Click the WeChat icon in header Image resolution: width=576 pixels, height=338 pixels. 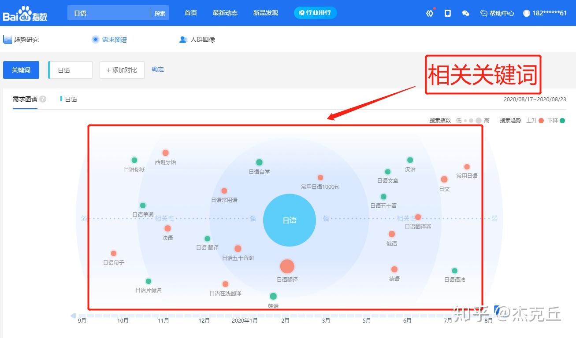[x=465, y=13]
